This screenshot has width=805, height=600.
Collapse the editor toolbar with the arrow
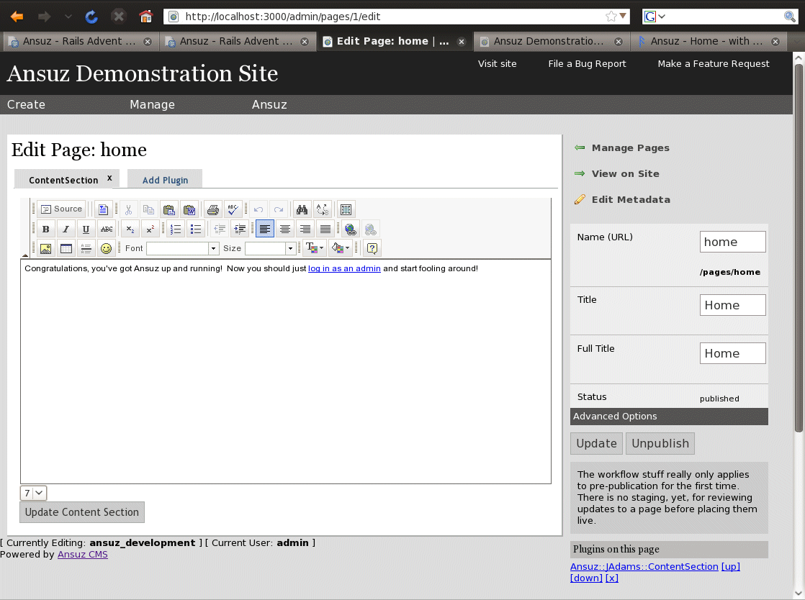point(24,255)
